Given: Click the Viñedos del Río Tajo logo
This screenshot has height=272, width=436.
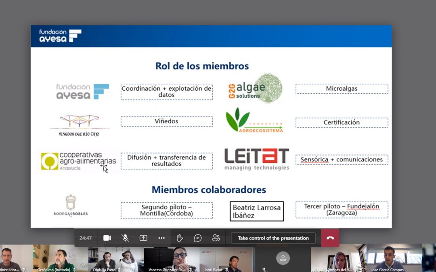Looking at the screenshot, I should (x=80, y=125).
